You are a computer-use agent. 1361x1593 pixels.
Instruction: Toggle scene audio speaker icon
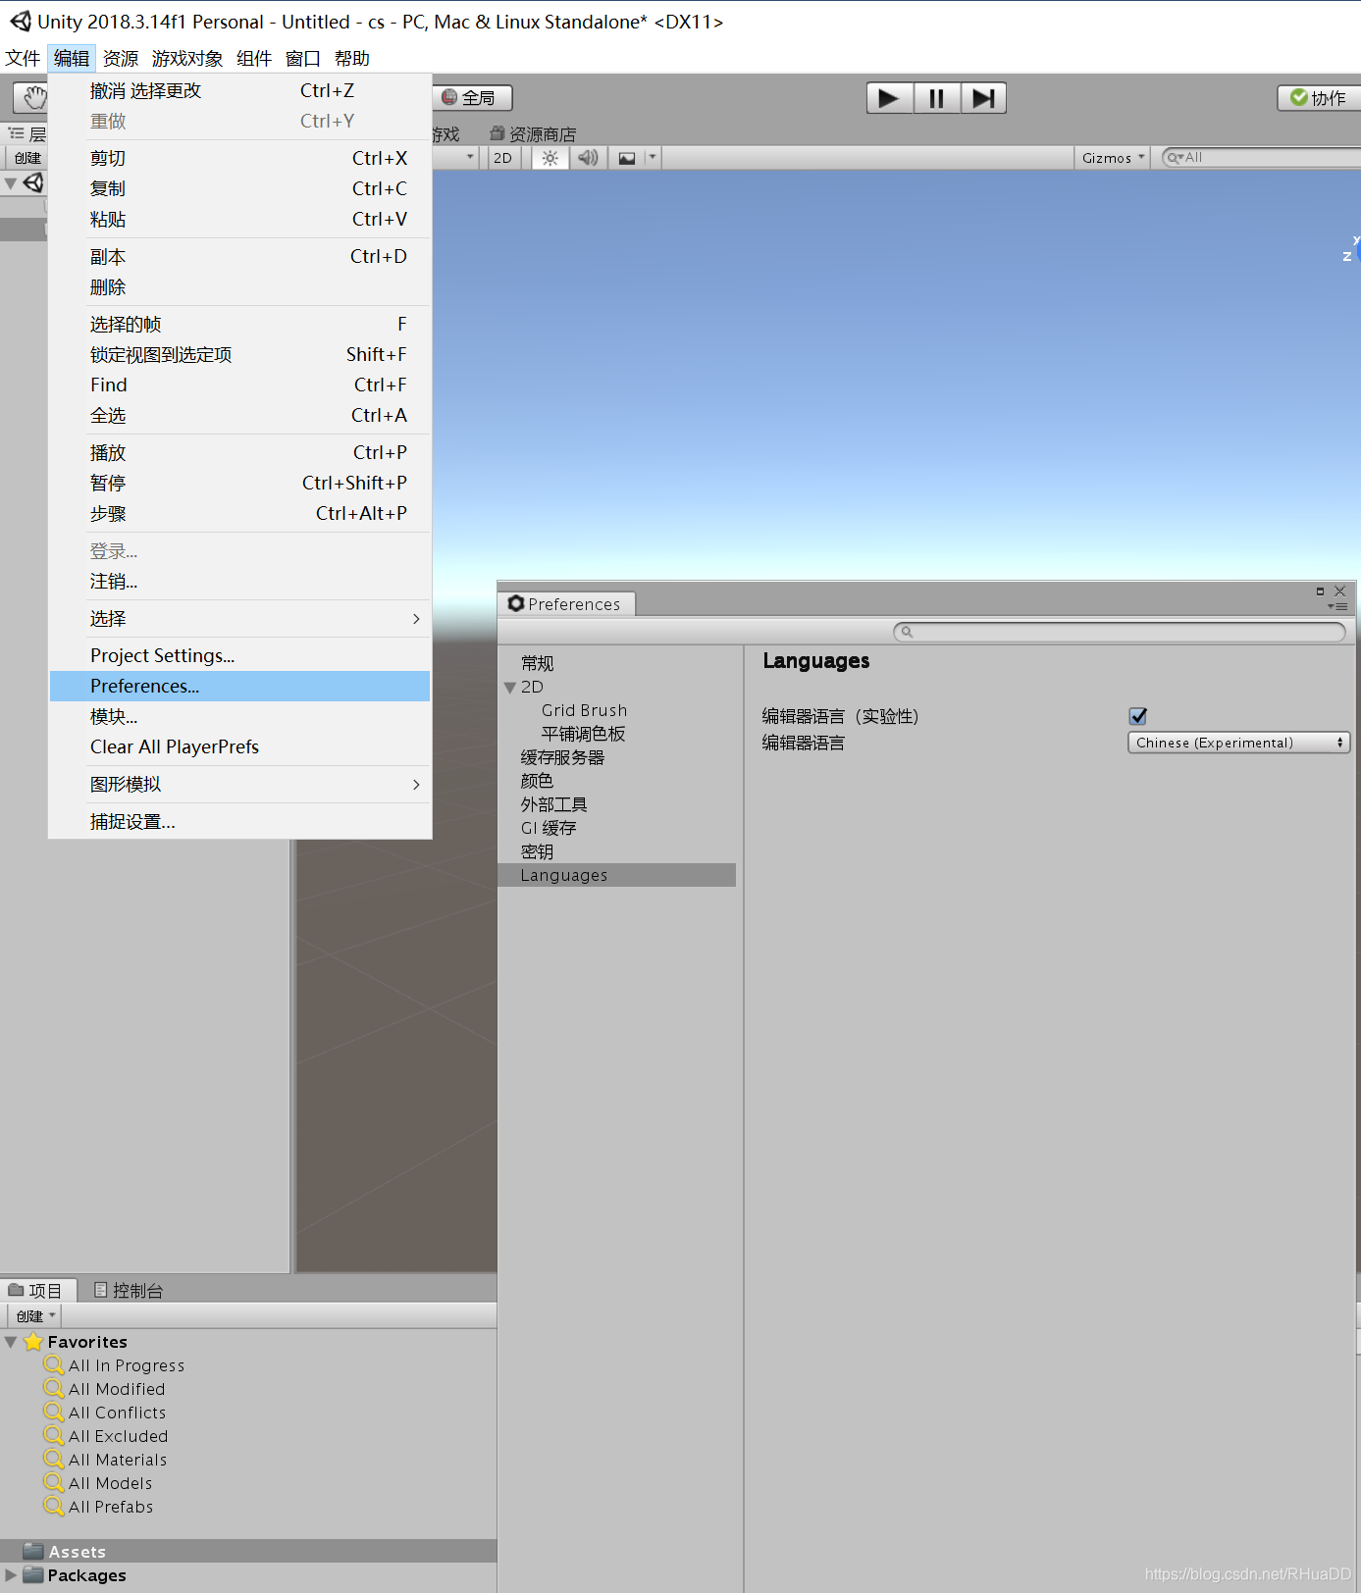tap(588, 158)
